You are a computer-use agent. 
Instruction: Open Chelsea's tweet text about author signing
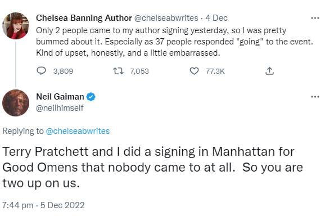tap(174, 42)
